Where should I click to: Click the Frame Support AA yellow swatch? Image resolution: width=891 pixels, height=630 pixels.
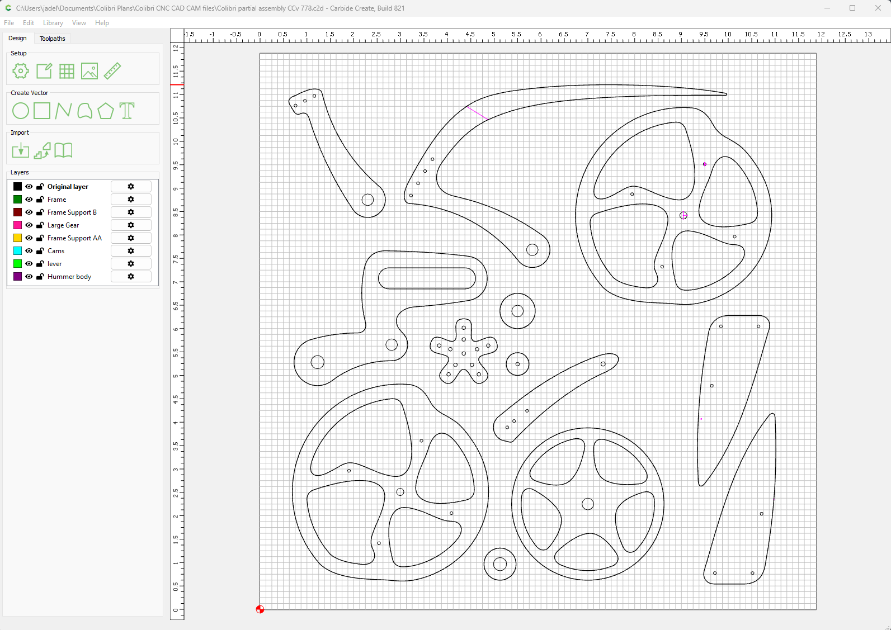pos(18,238)
